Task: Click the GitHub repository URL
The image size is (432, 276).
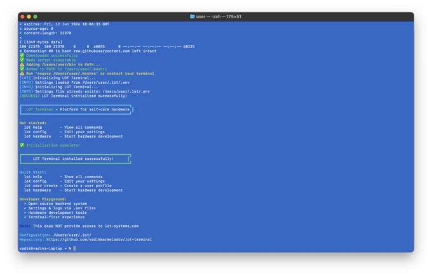Action: [x=99, y=240]
